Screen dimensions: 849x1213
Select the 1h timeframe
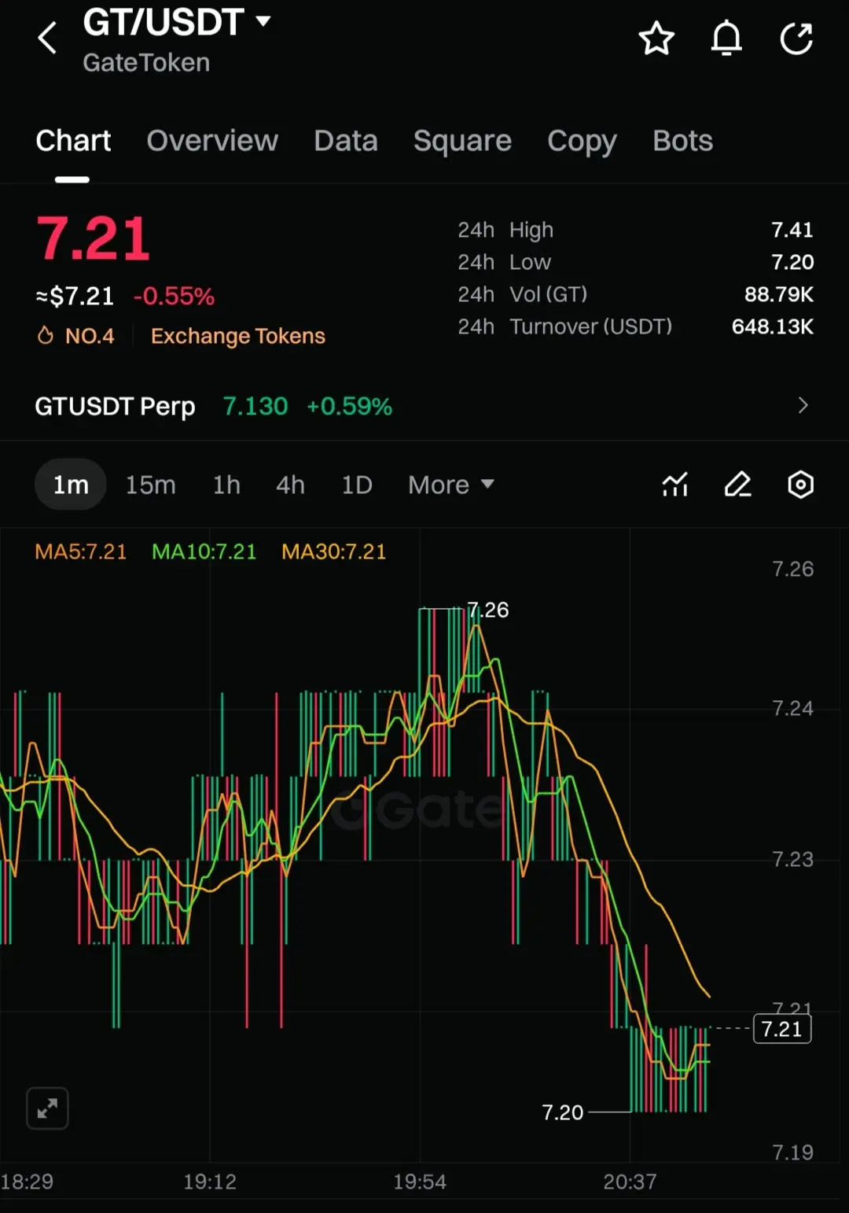pos(226,485)
